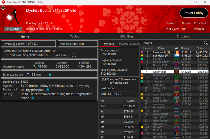Select player vidal06

(175, 69)
